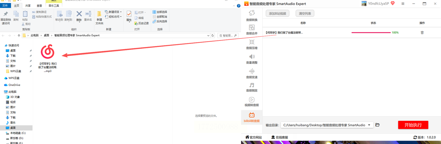The image size is (441, 144).
Task: Browse output directory with folder icon
Action: [377, 125]
